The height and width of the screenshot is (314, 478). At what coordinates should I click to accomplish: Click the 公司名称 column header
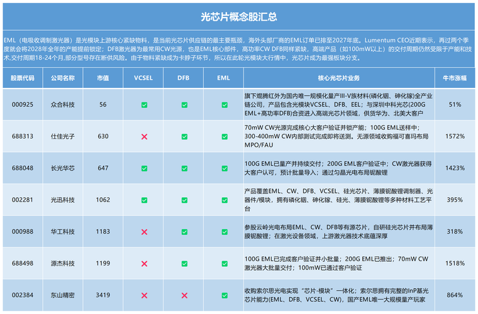pyautogui.click(x=63, y=78)
